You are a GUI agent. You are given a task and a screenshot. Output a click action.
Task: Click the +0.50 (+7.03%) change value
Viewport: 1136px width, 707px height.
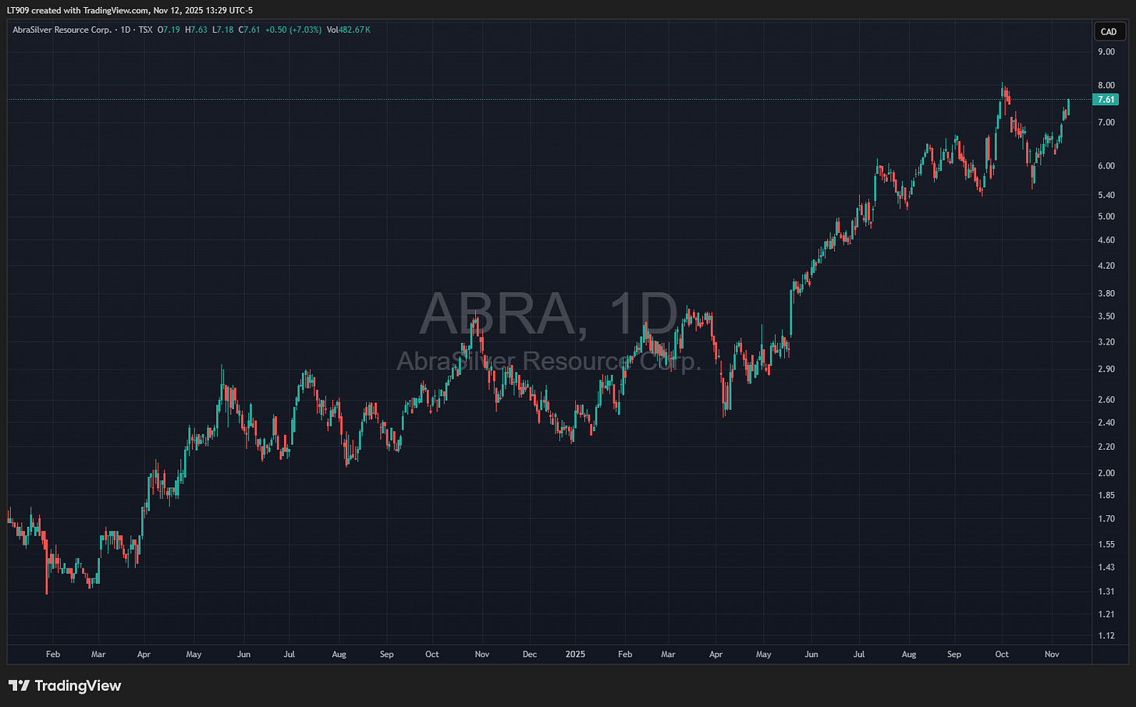pos(293,30)
